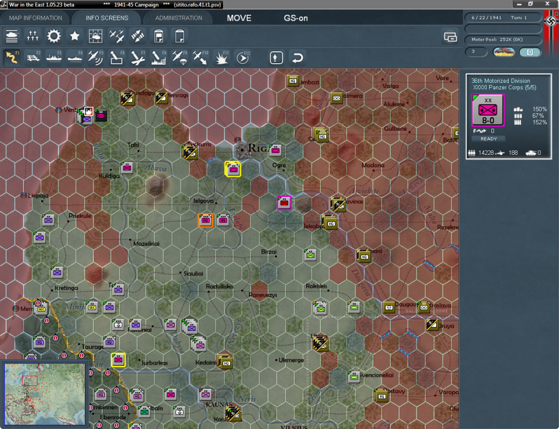Click the blank clipboard report icon
Screen dimensions: 559x429
pos(180,36)
